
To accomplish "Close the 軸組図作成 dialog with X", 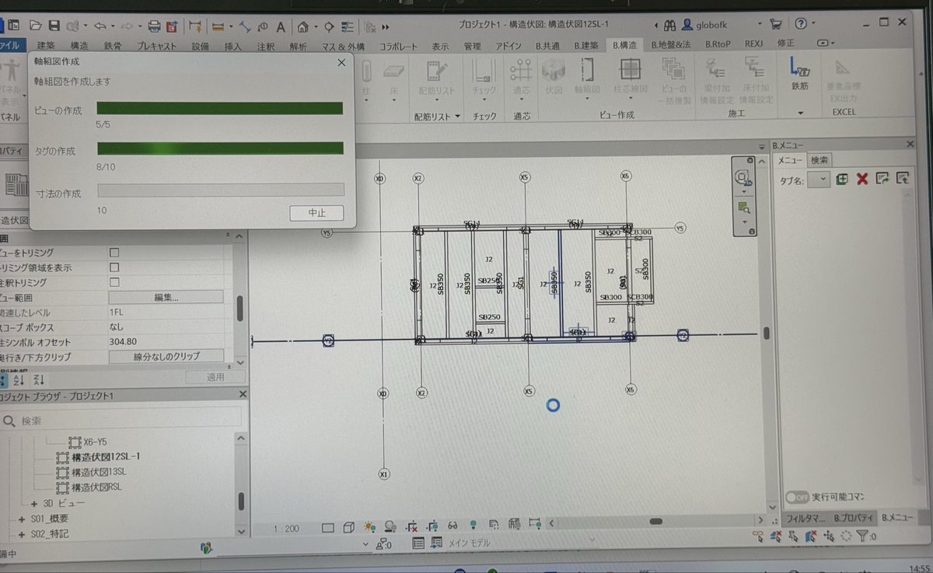I will [341, 62].
